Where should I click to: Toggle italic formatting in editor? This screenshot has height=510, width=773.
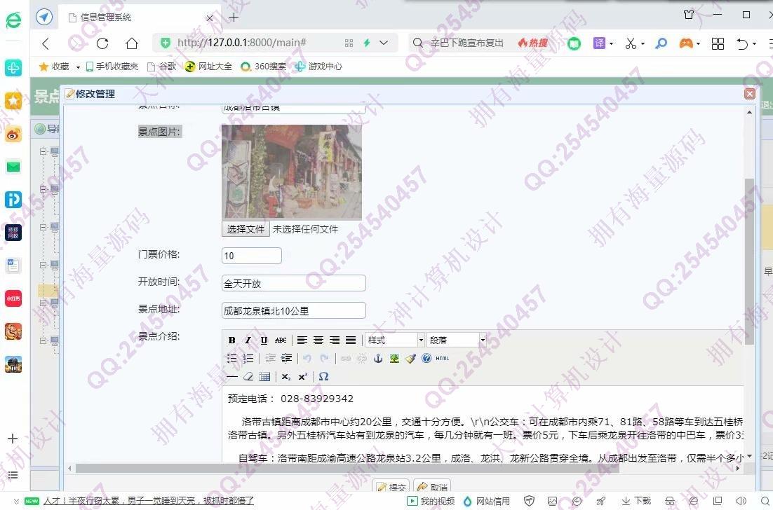coord(248,340)
